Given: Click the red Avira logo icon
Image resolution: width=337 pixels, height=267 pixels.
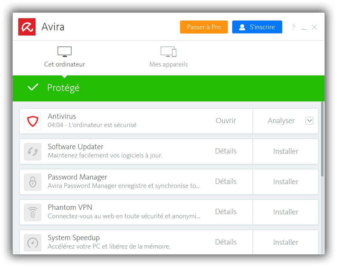Looking at the screenshot, I should (x=27, y=27).
